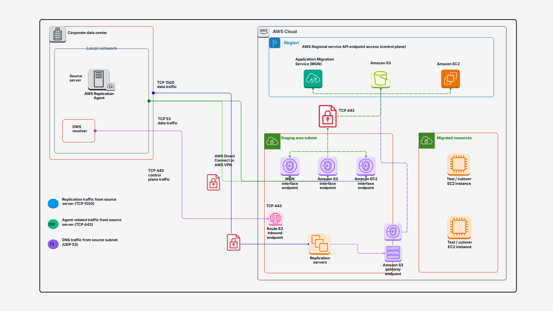Click the Migrated resources cloud-lock icon
The width and height of the screenshot is (553, 311).
427,141
